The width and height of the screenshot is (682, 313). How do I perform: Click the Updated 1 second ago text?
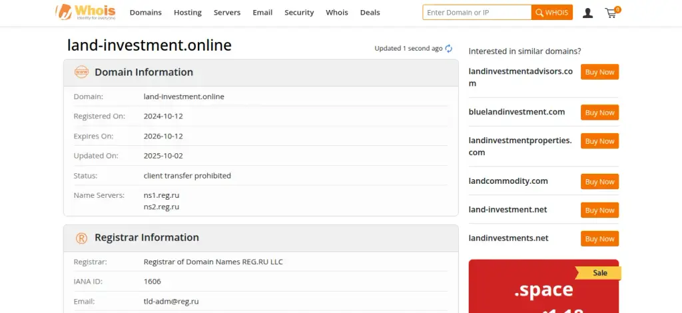[408, 48]
